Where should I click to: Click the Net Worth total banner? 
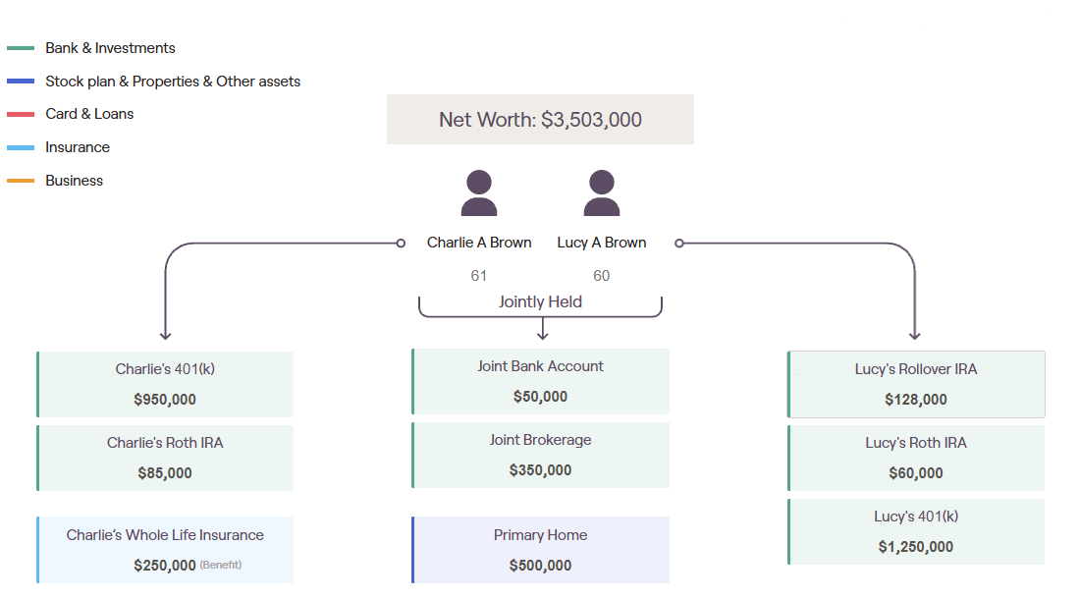pyautogui.click(x=540, y=120)
